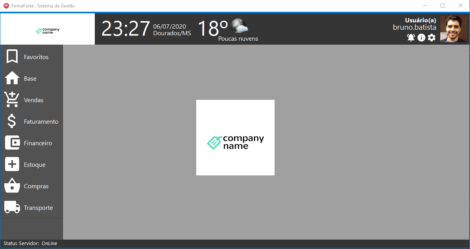Open settings with the gear icon
This screenshot has width=470, height=249.
tap(432, 38)
